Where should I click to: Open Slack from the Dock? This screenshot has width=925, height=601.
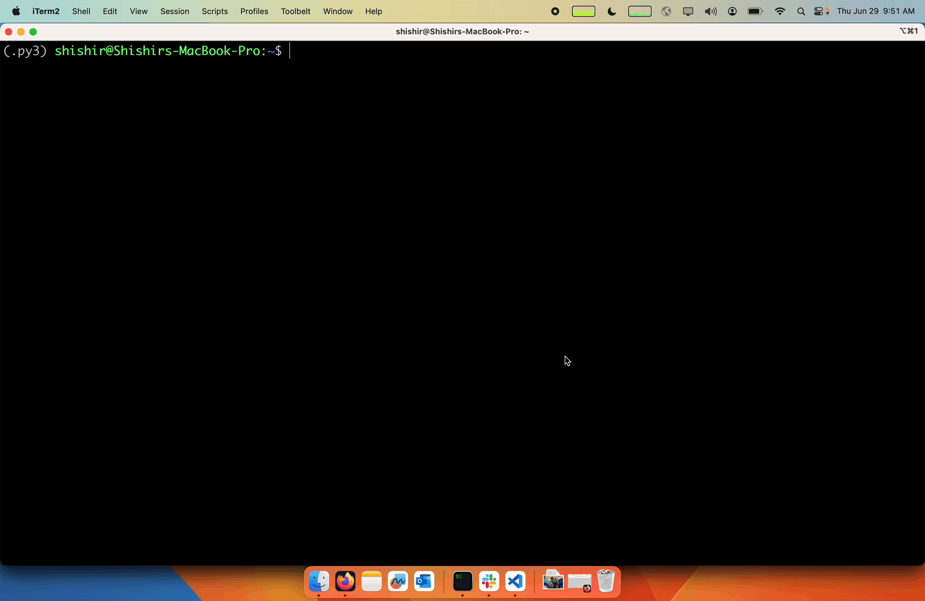pyautogui.click(x=489, y=582)
